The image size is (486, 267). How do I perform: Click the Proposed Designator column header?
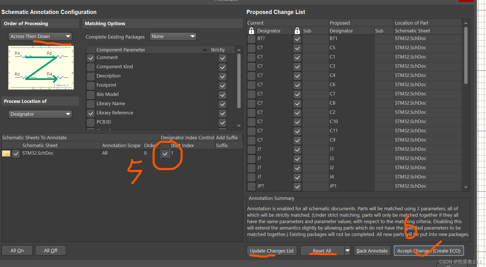pyautogui.click(x=351, y=31)
